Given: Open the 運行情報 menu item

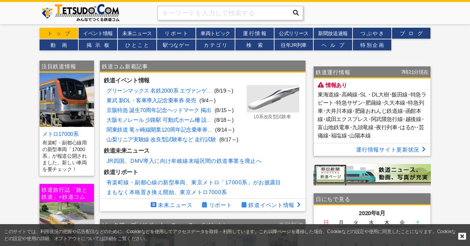Looking at the screenshot, I should click(x=255, y=33).
